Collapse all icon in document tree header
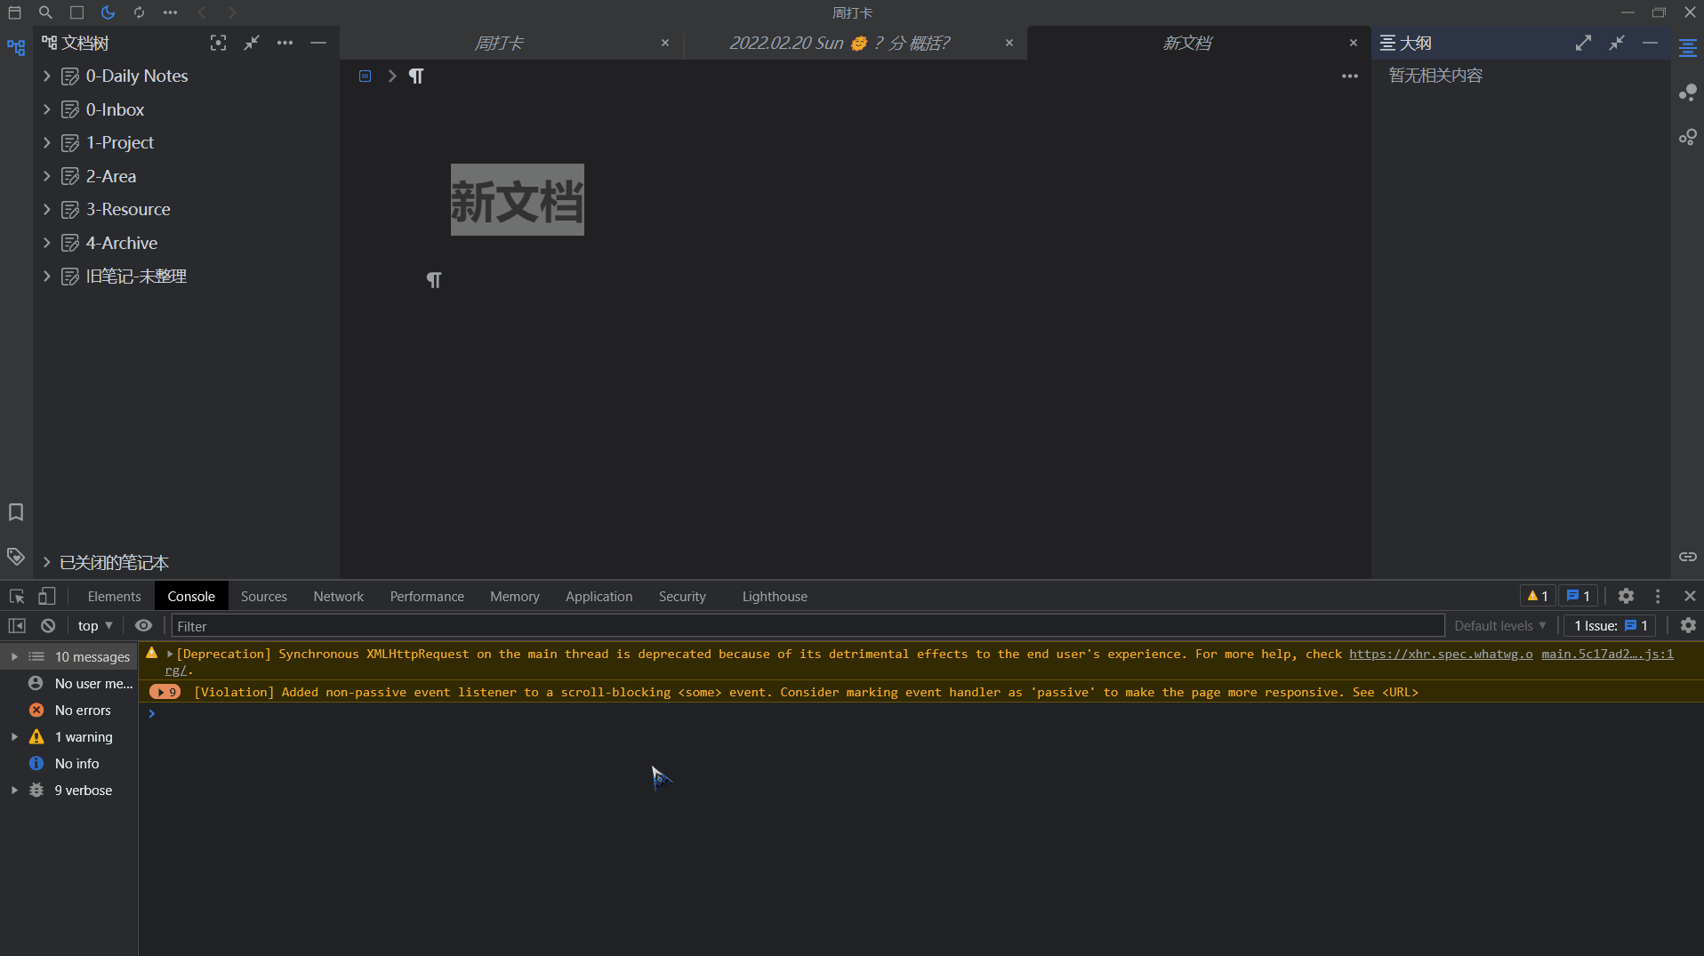 252,43
